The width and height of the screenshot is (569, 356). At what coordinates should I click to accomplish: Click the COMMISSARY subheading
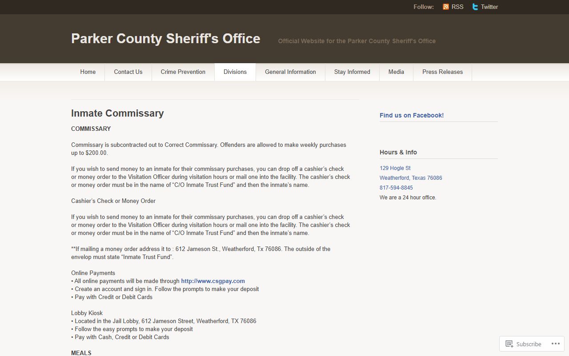point(91,129)
